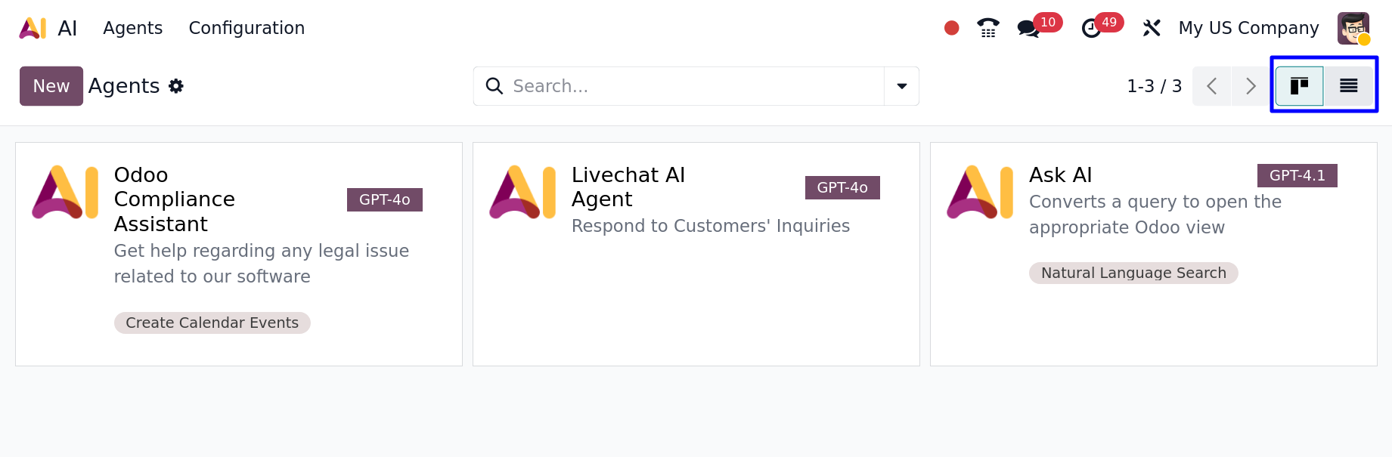Expand the search filter options dropdown
Image resolution: width=1392 pixels, height=457 pixels.
901,86
